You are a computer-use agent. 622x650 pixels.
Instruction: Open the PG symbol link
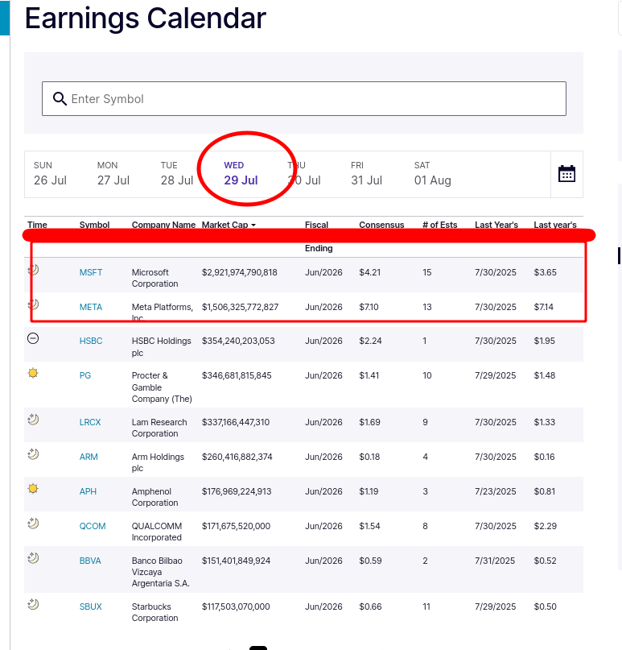point(85,375)
